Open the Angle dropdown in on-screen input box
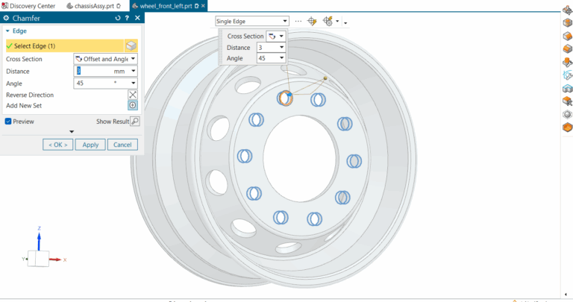The width and height of the screenshot is (573, 302). [x=281, y=57]
